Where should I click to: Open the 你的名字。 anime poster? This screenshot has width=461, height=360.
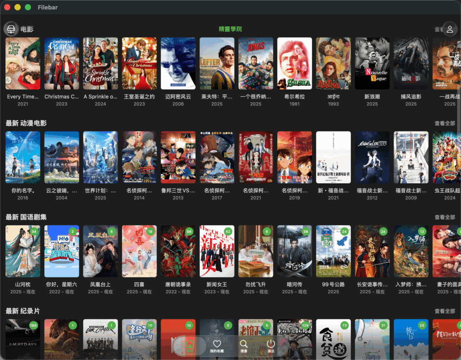point(23,157)
